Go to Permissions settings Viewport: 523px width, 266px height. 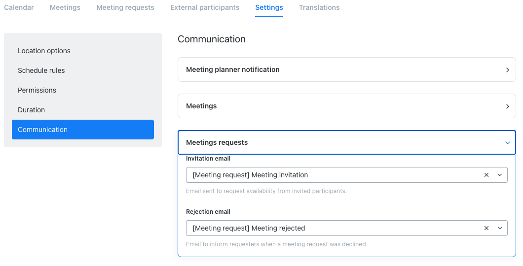(x=37, y=90)
